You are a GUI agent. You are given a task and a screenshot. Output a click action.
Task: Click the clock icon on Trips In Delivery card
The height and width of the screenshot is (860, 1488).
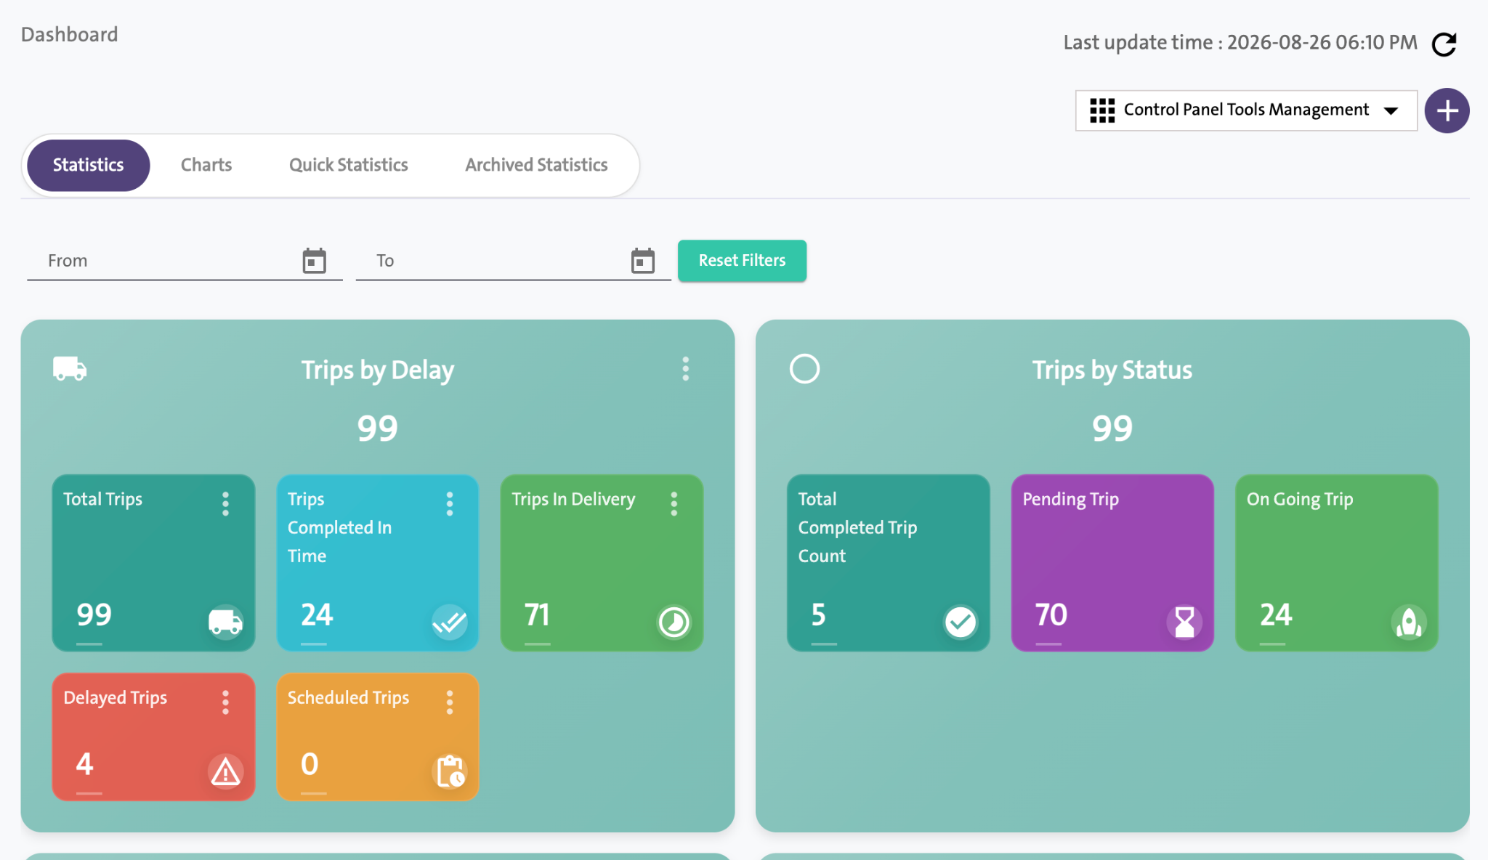(674, 622)
